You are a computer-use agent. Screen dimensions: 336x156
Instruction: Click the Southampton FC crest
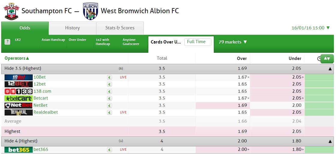(x=11, y=11)
